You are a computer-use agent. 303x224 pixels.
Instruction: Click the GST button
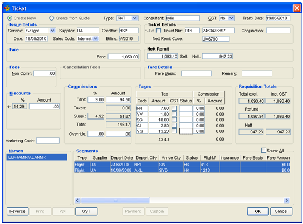click(x=86, y=211)
